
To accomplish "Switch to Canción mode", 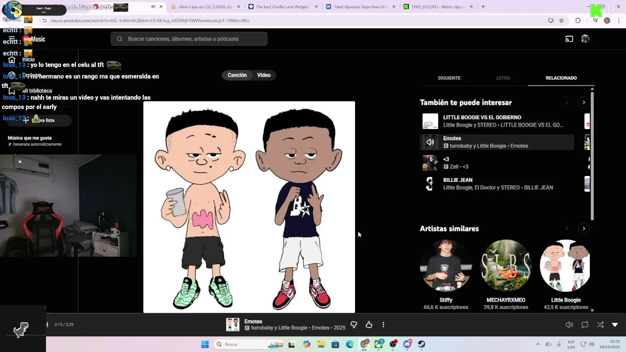I will click(x=237, y=75).
